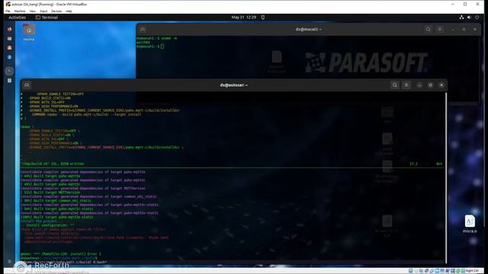Open the power menu icon in top bar
The image size is (488, 274).
(x=477, y=18)
